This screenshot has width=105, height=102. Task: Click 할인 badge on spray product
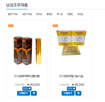pyautogui.click(x=11, y=26)
